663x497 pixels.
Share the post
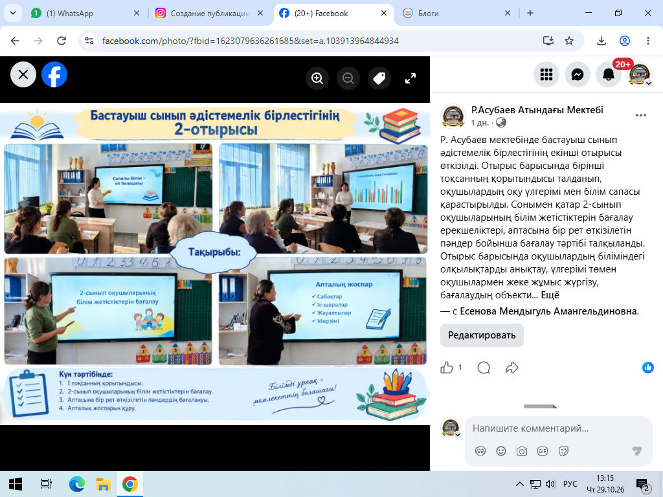pyautogui.click(x=511, y=368)
